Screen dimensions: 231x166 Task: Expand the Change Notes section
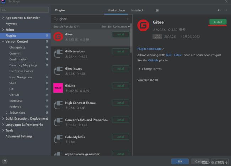tap(139, 69)
